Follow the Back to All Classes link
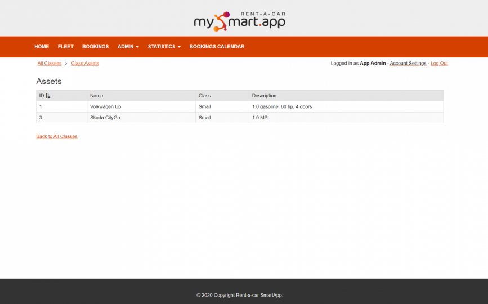Image resolution: width=488 pixels, height=304 pixels. (x=57, y=136)
